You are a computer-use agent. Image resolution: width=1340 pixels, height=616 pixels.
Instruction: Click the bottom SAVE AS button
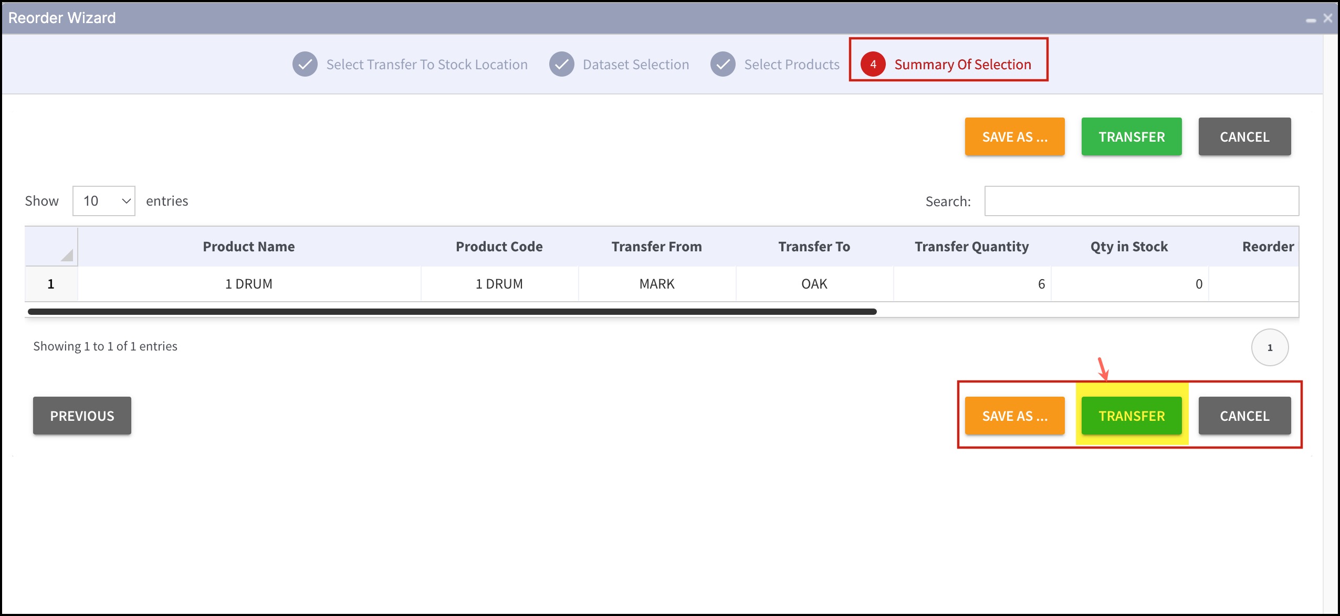[1014, 416]
